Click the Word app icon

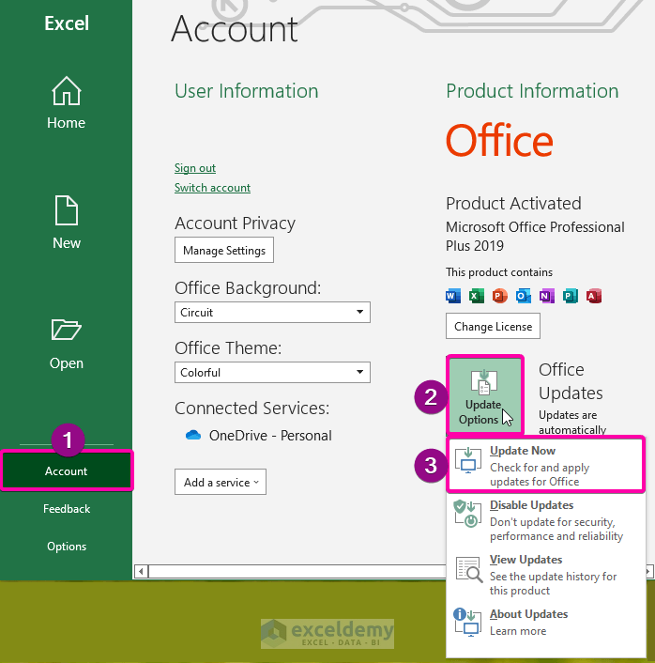[x=453, y=296]
